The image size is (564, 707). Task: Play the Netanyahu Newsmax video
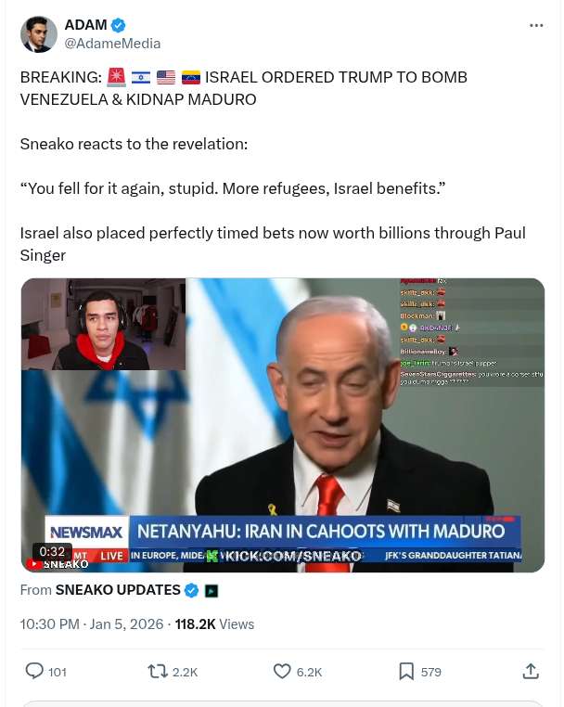283,425
